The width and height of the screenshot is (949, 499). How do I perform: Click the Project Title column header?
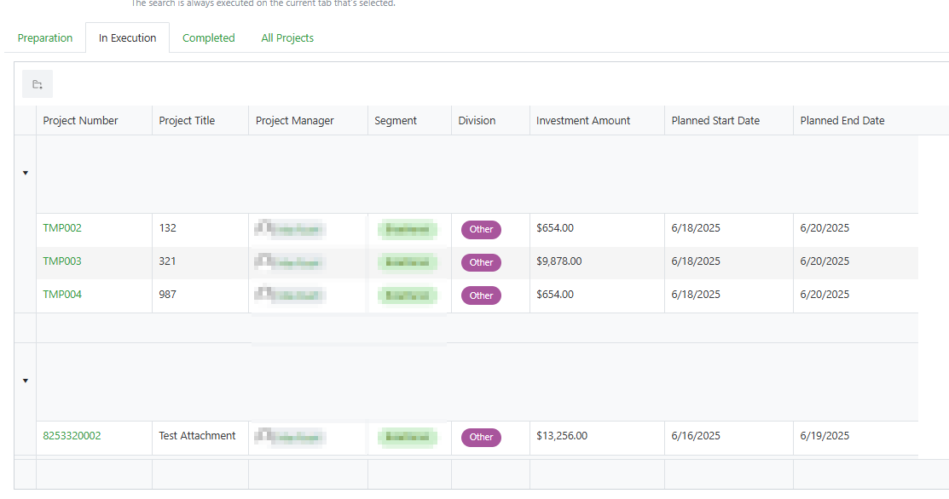click(x=187, y=121)
